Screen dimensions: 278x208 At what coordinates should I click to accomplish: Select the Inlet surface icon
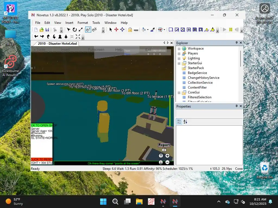coord(195,30)
